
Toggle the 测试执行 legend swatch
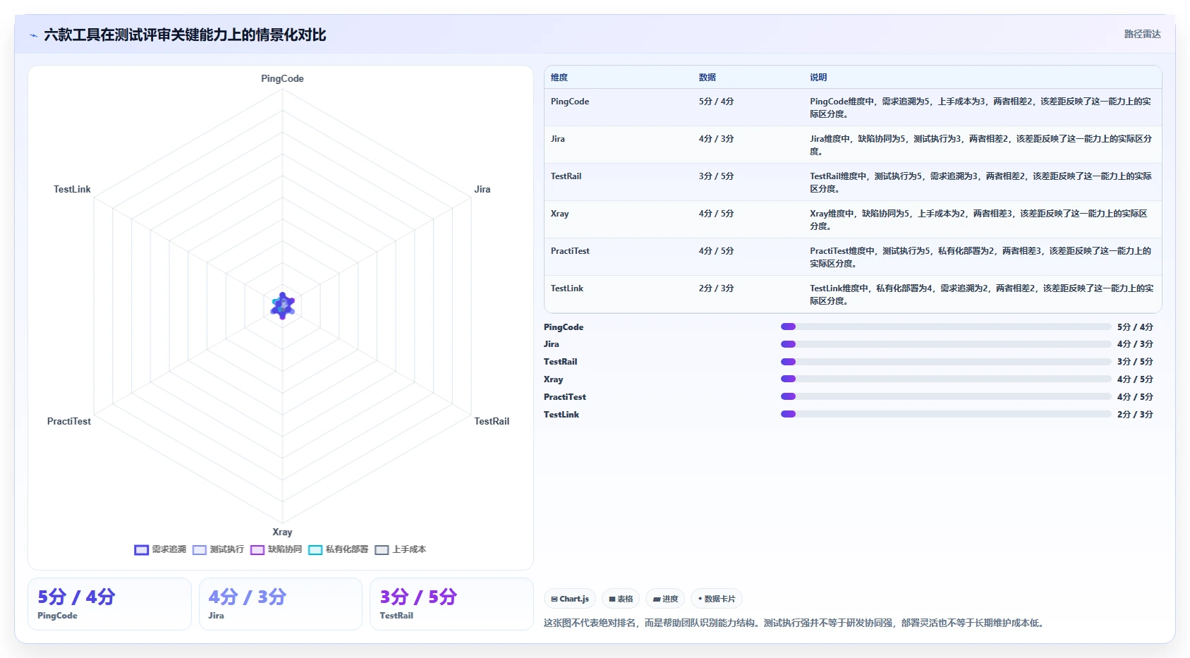click(x=200, y=550)
